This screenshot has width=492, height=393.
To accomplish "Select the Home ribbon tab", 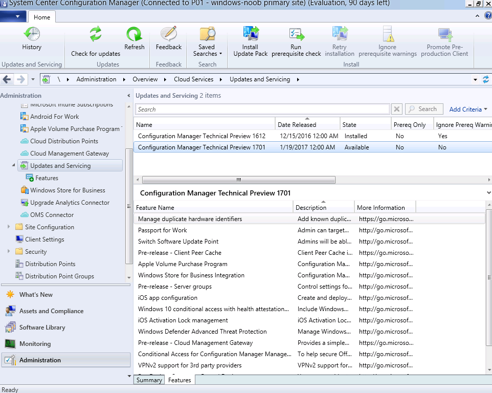I will [x=42, y=17].
